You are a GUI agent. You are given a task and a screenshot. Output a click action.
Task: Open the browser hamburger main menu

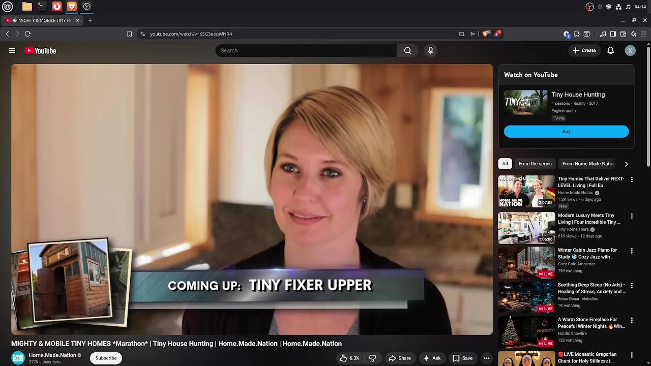point(643,34)
